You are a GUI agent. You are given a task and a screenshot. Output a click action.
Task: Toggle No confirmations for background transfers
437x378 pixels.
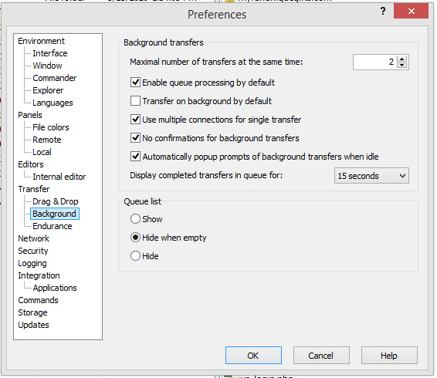[x=135, y=138]
